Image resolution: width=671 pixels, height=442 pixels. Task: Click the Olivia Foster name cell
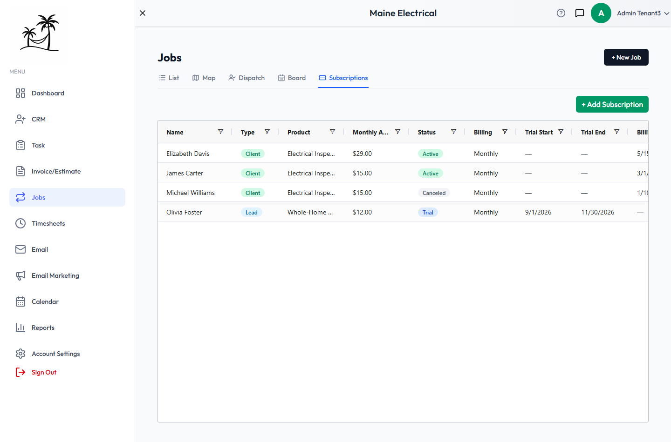(184, 212)
